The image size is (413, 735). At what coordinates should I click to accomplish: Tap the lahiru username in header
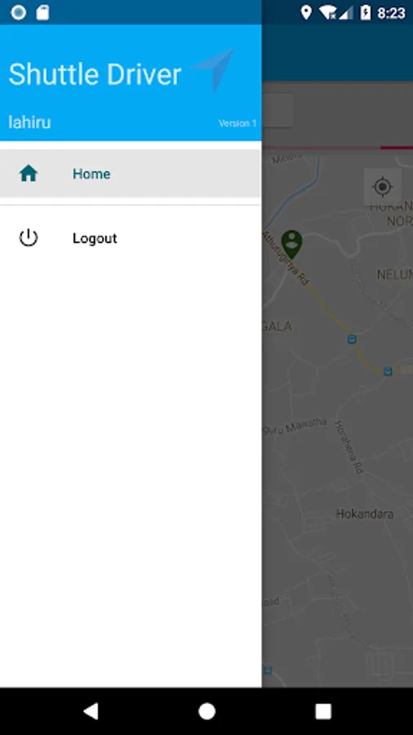tap(29, 122)
